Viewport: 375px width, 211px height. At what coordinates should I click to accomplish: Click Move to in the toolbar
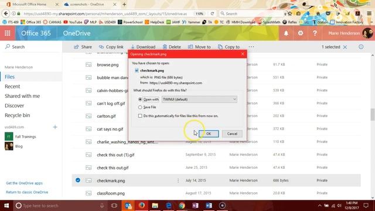tap(199, 47)
